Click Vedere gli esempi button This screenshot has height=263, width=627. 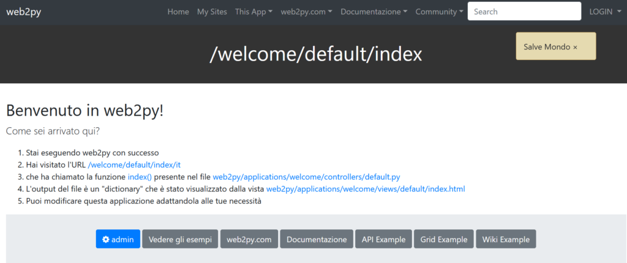180,239
